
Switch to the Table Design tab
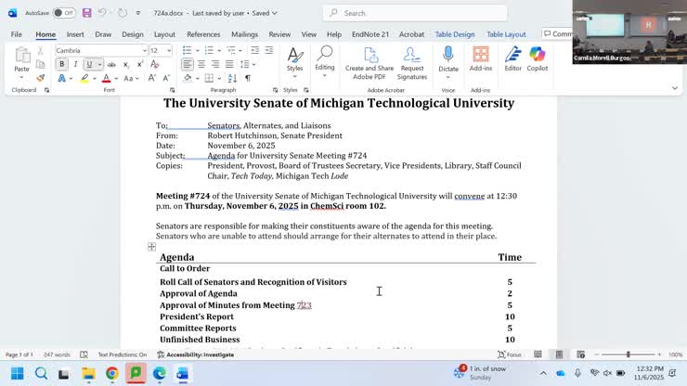pyautogui.click(x=455, y=34)
